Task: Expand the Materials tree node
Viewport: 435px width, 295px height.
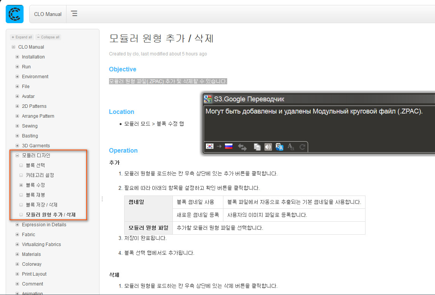Action: pos(17,254)
